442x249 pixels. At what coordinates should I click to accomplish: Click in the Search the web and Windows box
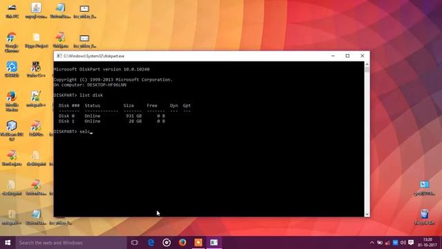coord(71,243)
